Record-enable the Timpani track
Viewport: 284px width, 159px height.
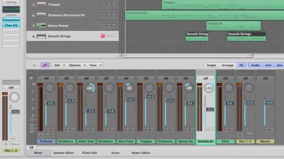(103, 4)
